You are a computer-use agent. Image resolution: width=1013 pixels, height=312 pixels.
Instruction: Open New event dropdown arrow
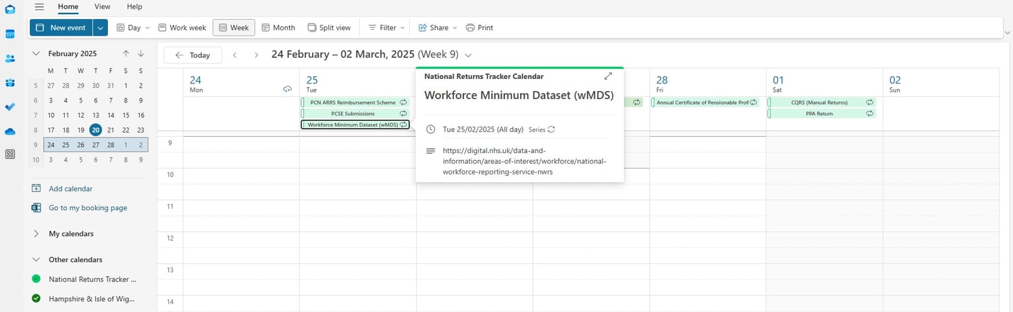point(101,28)
